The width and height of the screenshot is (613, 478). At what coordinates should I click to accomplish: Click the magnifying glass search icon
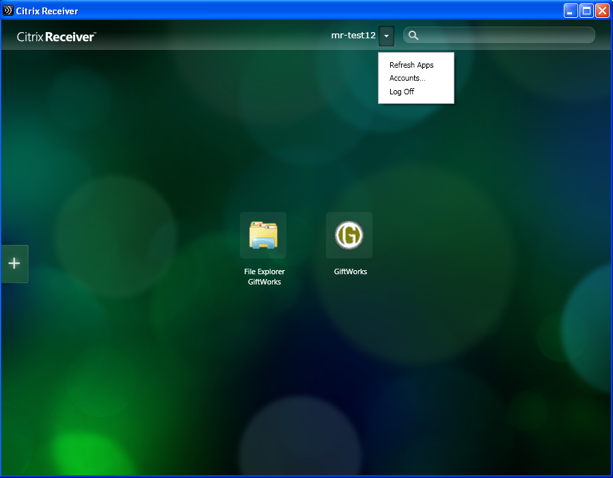[x=413, y=36]
